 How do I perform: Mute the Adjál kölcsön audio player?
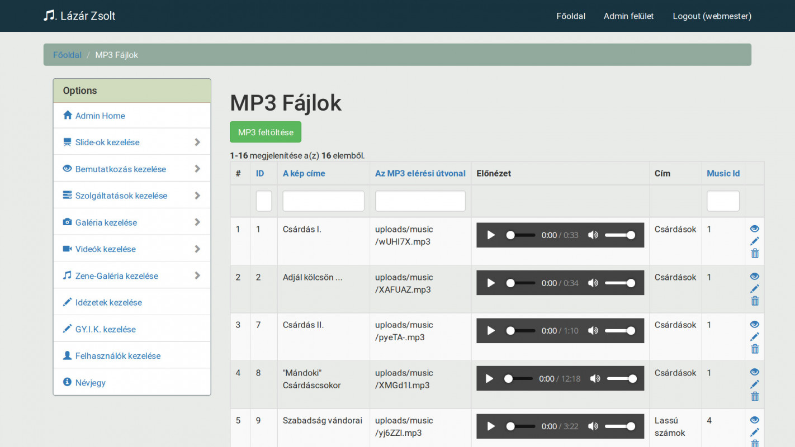click(x=593, y=283)
